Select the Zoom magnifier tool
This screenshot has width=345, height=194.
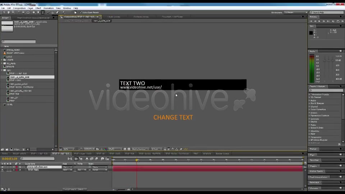(13, 13)
